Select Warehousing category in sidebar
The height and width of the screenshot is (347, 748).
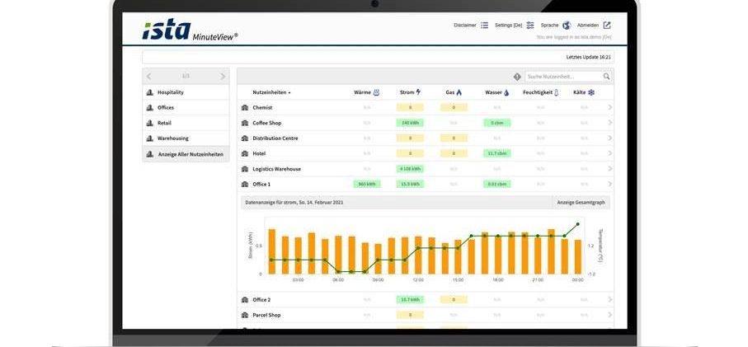pyautogui.click(x=173, y=138)
